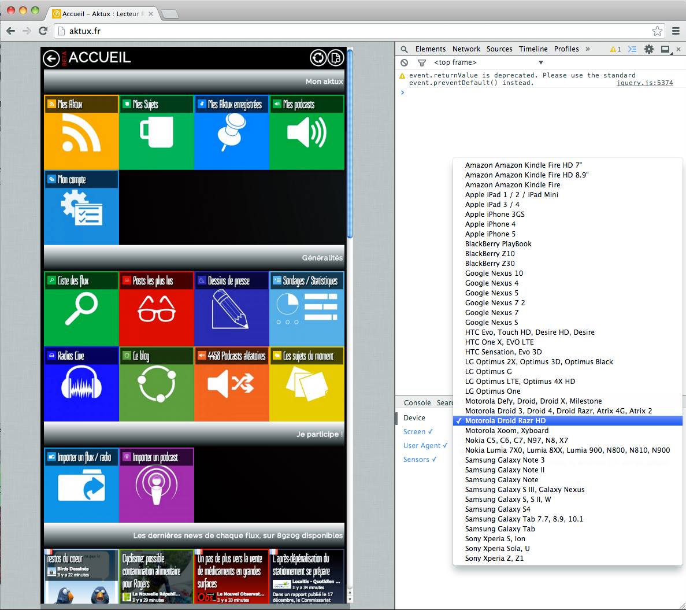Open the Mes podcasts speaker tile
This screenshot has width=686, height=610.
307,132
